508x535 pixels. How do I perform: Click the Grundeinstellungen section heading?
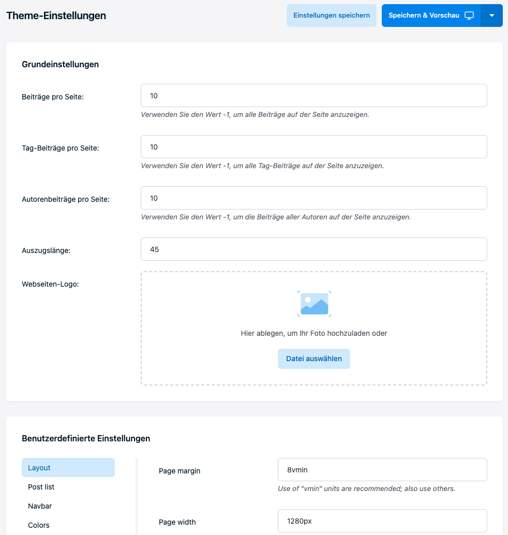(x=60, y=64)
